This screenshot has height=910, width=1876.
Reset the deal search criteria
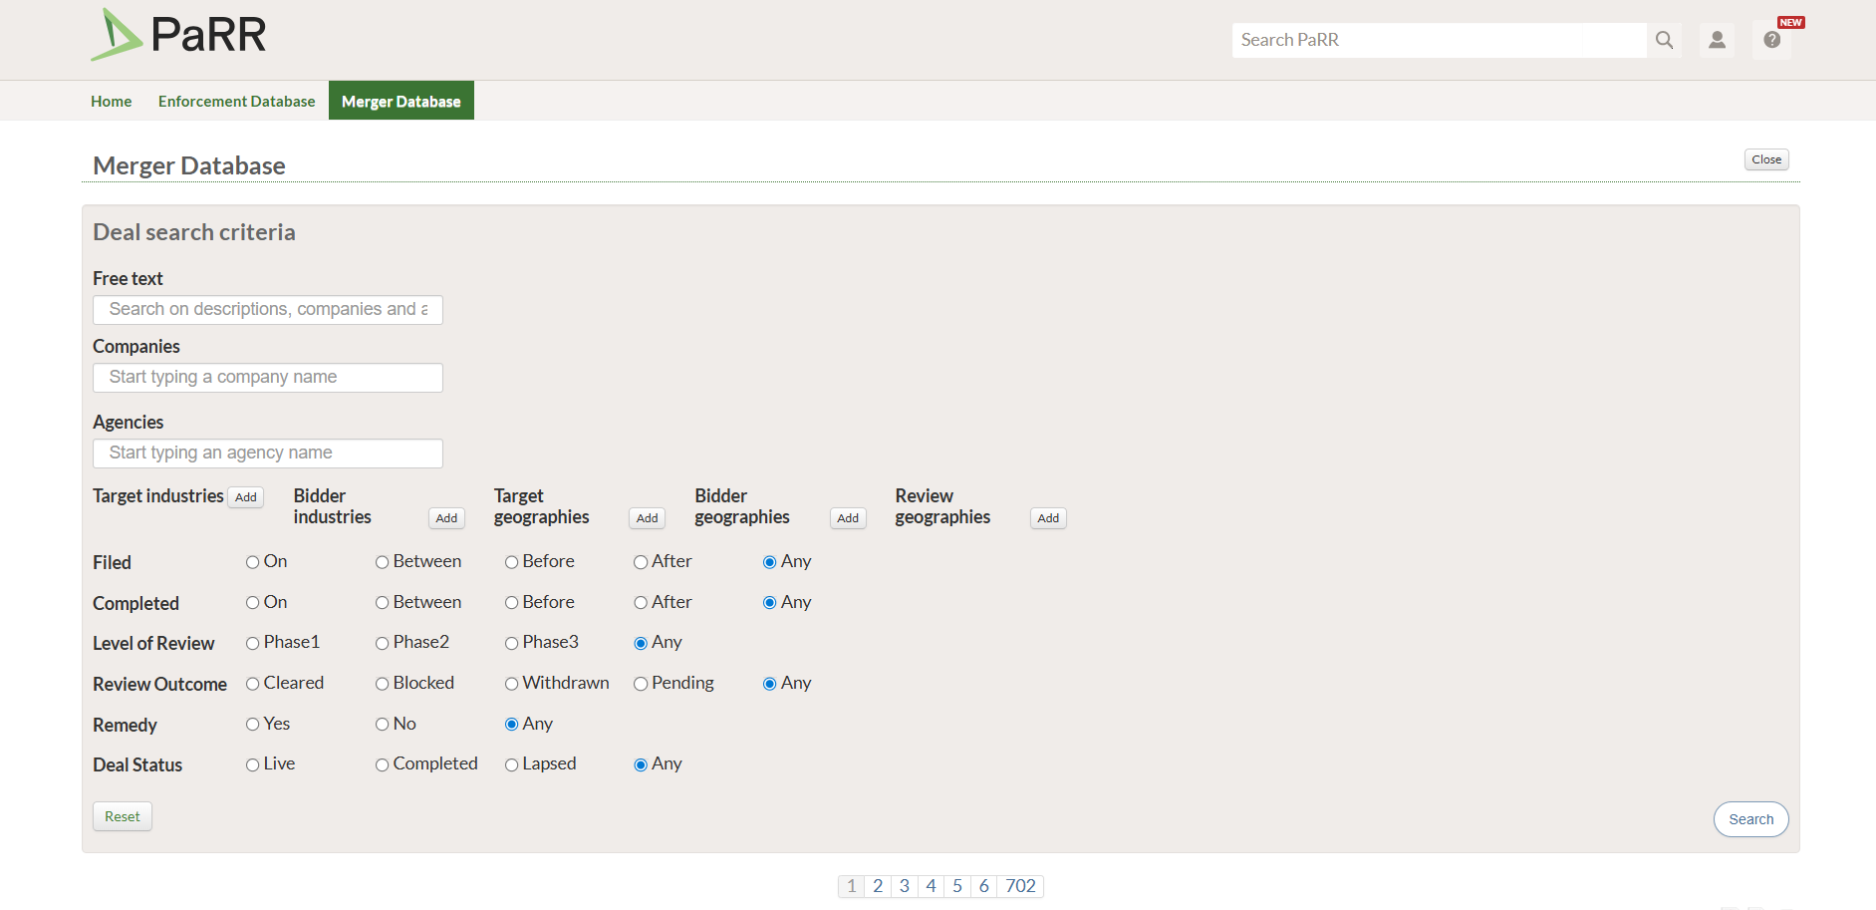click(123, 816)
